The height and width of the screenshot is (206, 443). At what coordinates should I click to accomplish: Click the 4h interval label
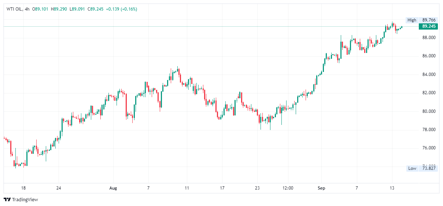coord(27,9)
